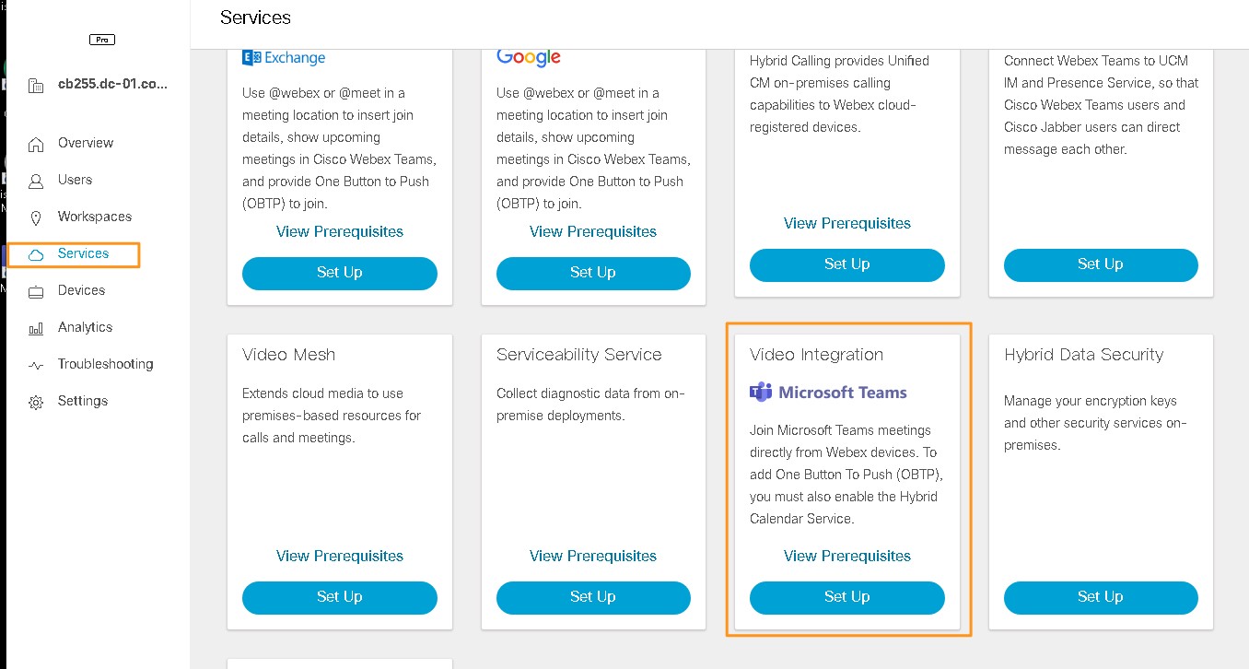Set up the Exchange hybrid calendar
The width and height of the screenshot is (1249, 669).
(339, 273)
